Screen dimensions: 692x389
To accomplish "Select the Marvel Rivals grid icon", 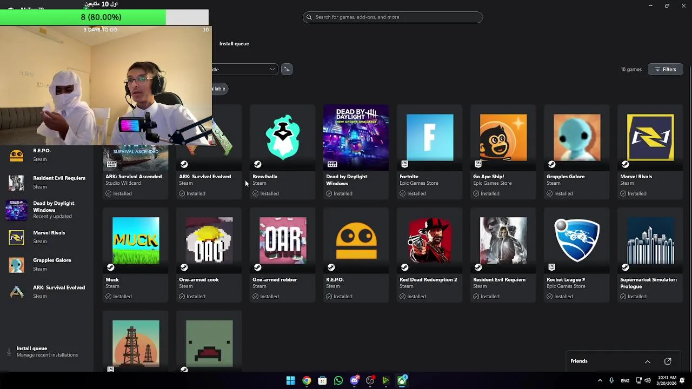I will click(x=650, y=137).
